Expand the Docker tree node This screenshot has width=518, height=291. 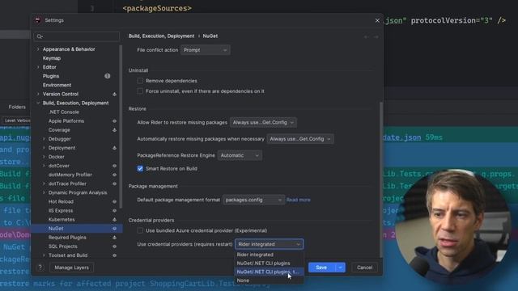tap(44, 157)
